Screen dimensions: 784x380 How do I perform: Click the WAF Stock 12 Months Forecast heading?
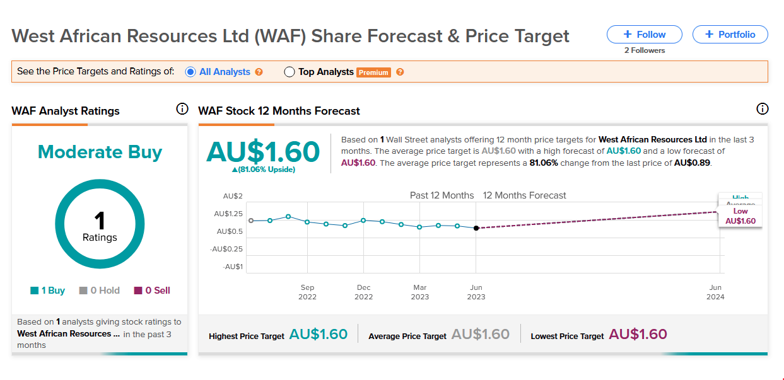pos(279,111)
